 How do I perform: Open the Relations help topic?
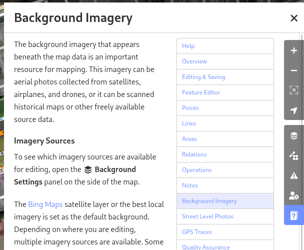[x=225, y=154]
